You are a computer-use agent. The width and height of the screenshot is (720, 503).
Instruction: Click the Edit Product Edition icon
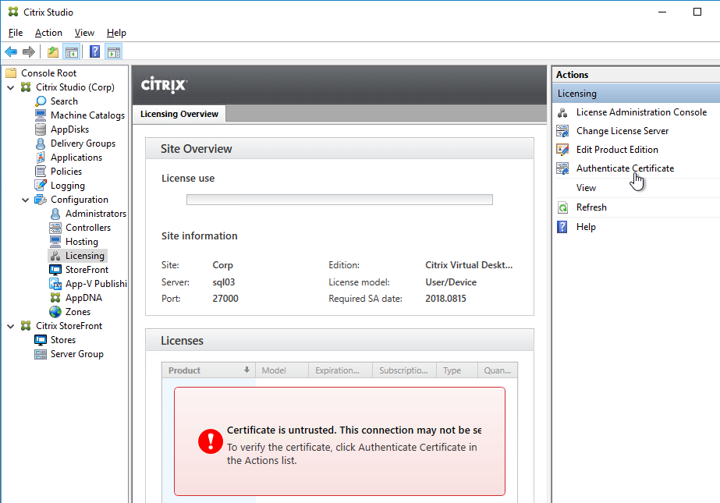tap(562, 150)
